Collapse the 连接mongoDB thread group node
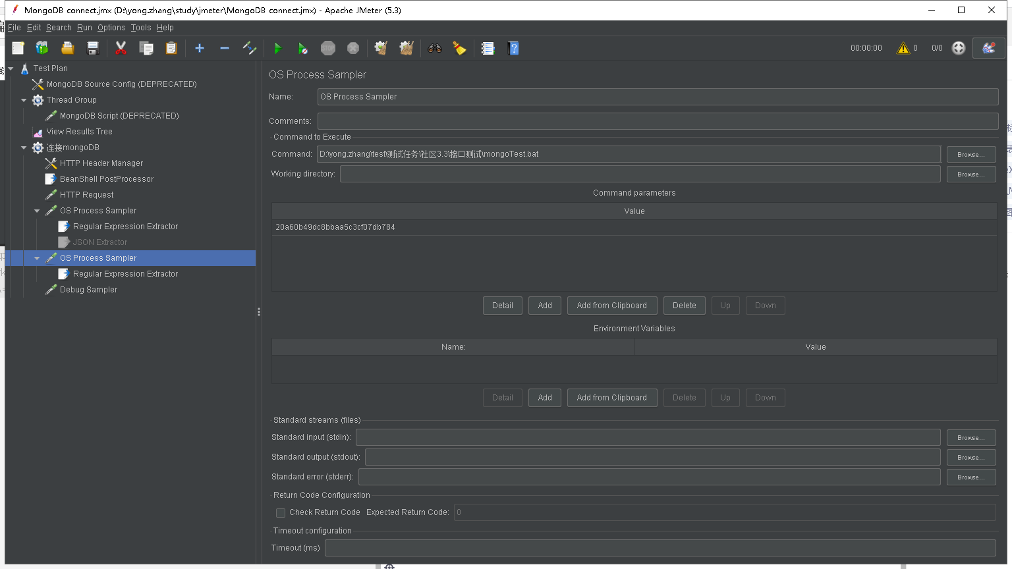This screenshot has width=1012, height=569. tap(24, 148)
